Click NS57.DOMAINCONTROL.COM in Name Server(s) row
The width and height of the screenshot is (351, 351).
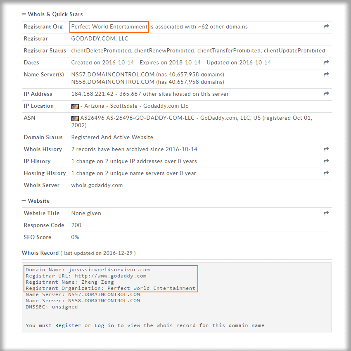[113, 74]
